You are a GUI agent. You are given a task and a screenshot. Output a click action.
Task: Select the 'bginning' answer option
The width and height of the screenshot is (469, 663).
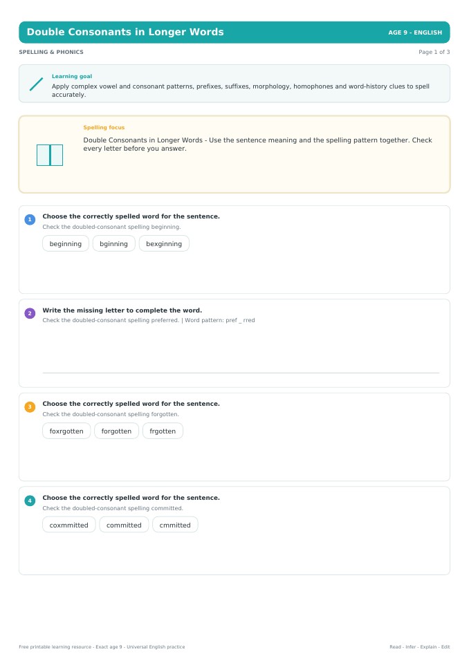[113, 243]
